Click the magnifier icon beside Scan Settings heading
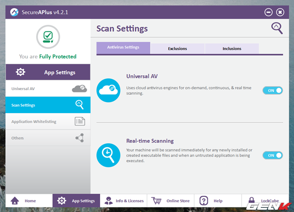The width and height of the screenshot is (294, 212). (277, 28)
